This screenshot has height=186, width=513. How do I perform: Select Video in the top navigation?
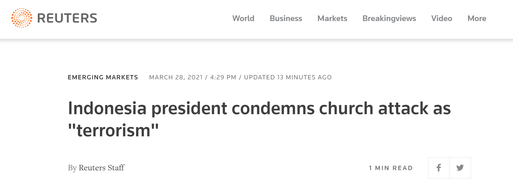pyautogui.click(x=441, y=18)
